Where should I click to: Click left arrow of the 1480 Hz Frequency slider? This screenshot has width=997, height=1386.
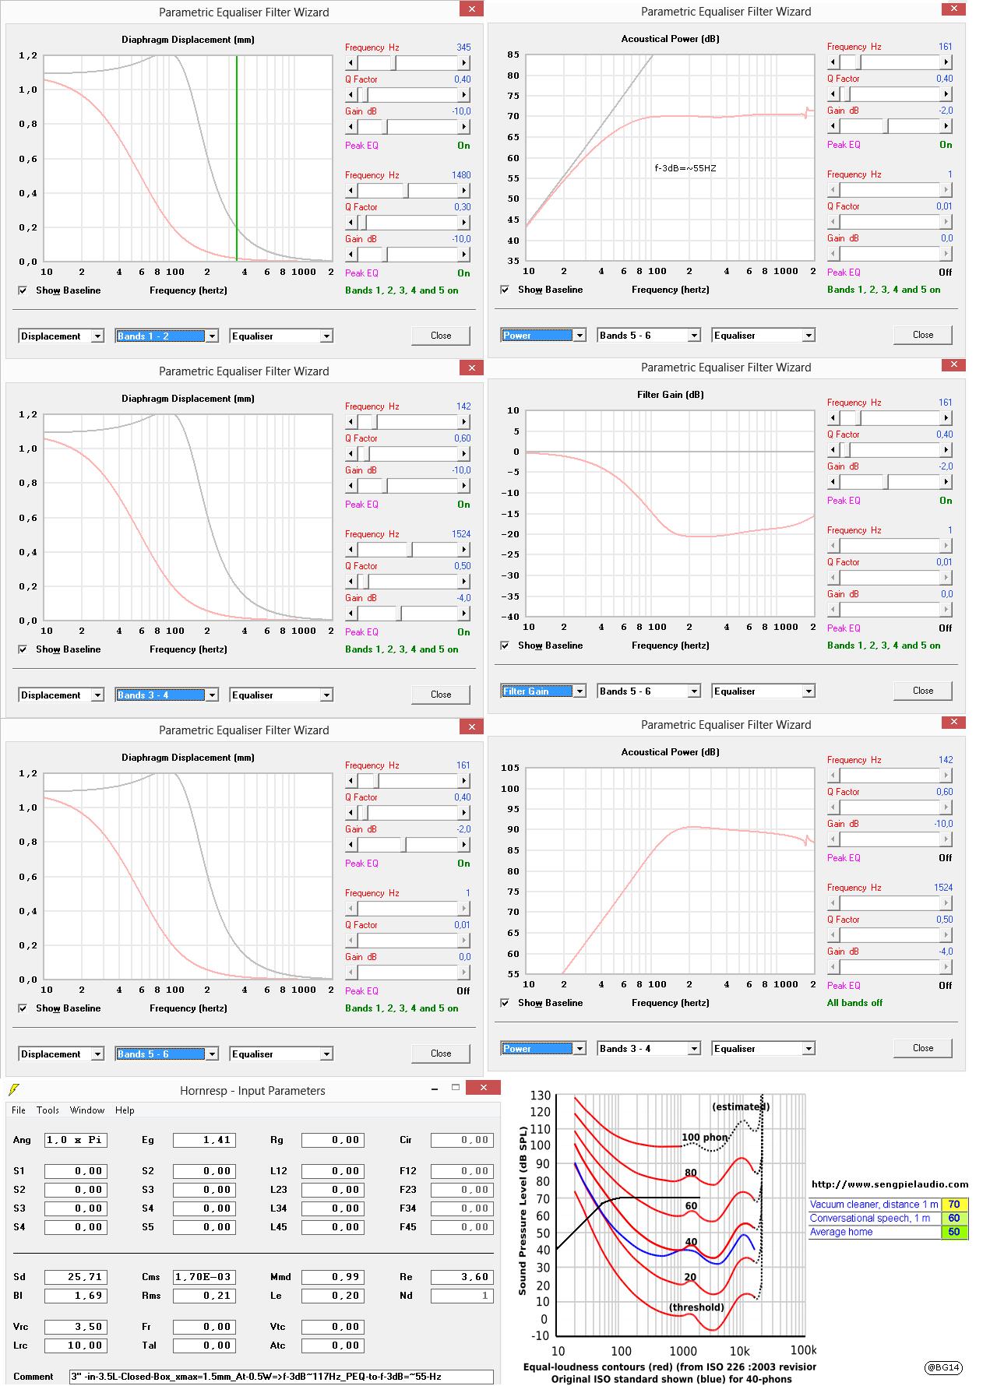click(351, 191)
